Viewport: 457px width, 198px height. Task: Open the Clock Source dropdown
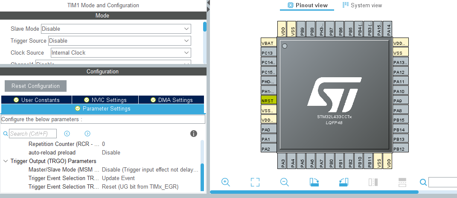point(121,52)
